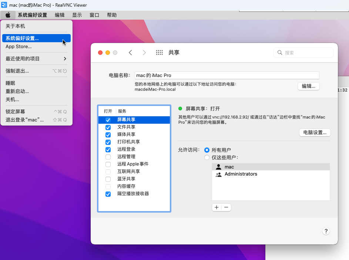Uncheck the 媒体共享 checkbox
The image size is (349, 260).
coord(108,135)
